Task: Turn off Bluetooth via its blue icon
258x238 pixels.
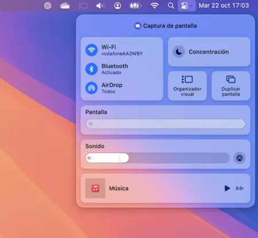Action: pyautogui.click(x=91, y=69)
